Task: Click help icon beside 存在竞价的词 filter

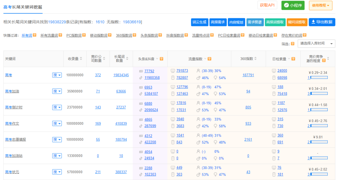Action: 304,35
